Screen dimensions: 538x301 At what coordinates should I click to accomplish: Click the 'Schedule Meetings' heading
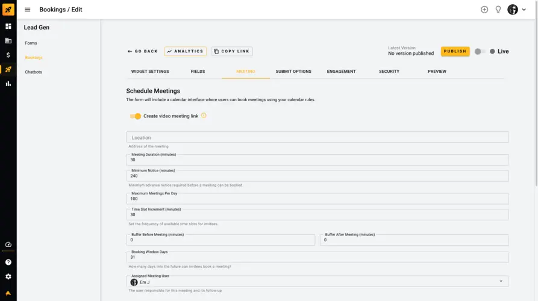[153, 91]
